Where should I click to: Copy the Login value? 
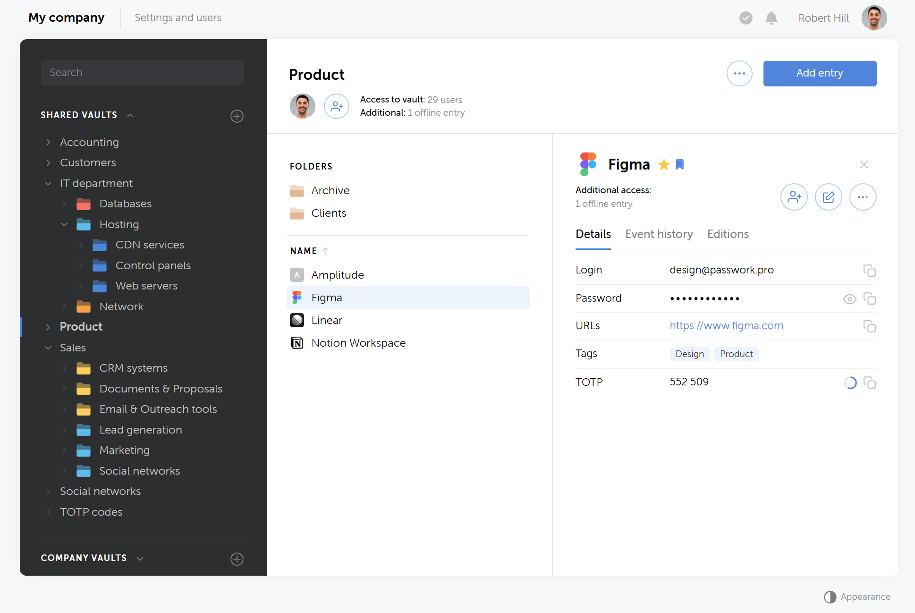click(869, 270)
